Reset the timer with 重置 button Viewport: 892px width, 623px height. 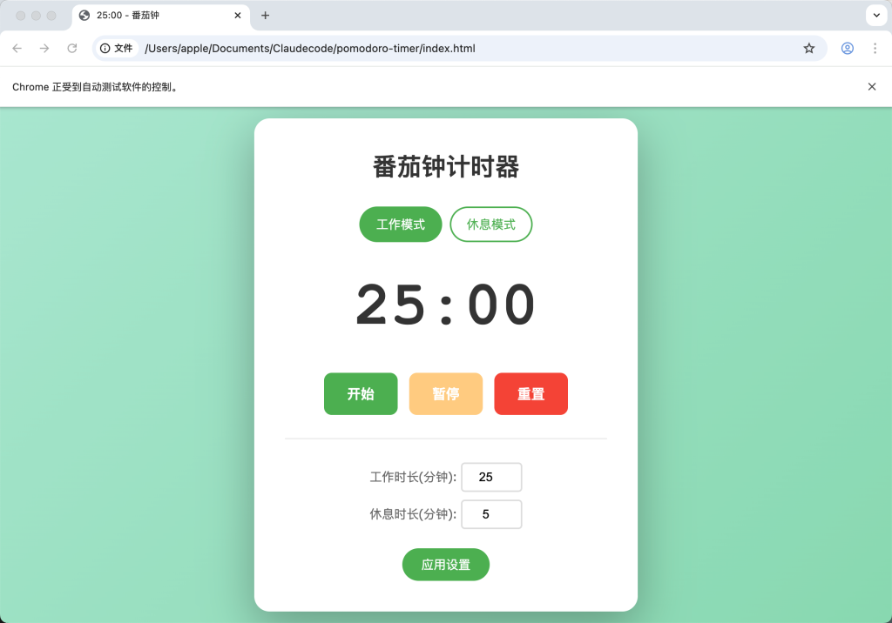point(530,394)
